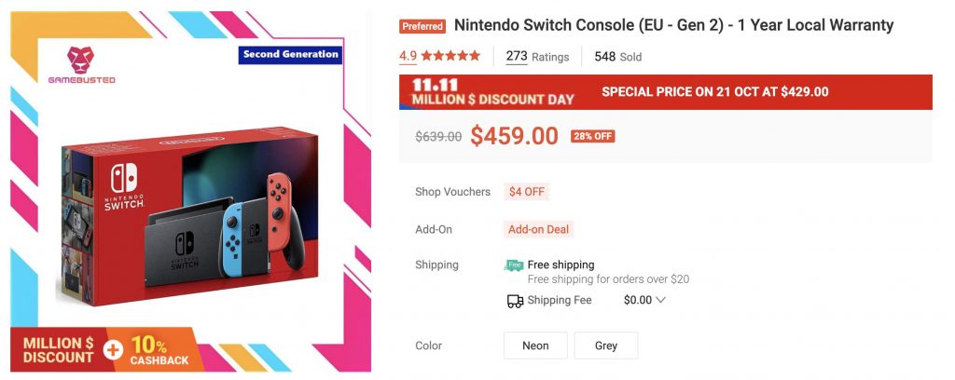Image resolution: width=955 pixels, height=380 pixels.
Task: Select the Grey color option
Action: [606, 346]
